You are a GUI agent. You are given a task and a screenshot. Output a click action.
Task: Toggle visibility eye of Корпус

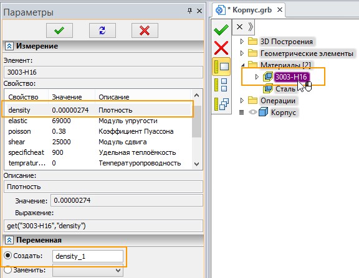click(253, 112)
